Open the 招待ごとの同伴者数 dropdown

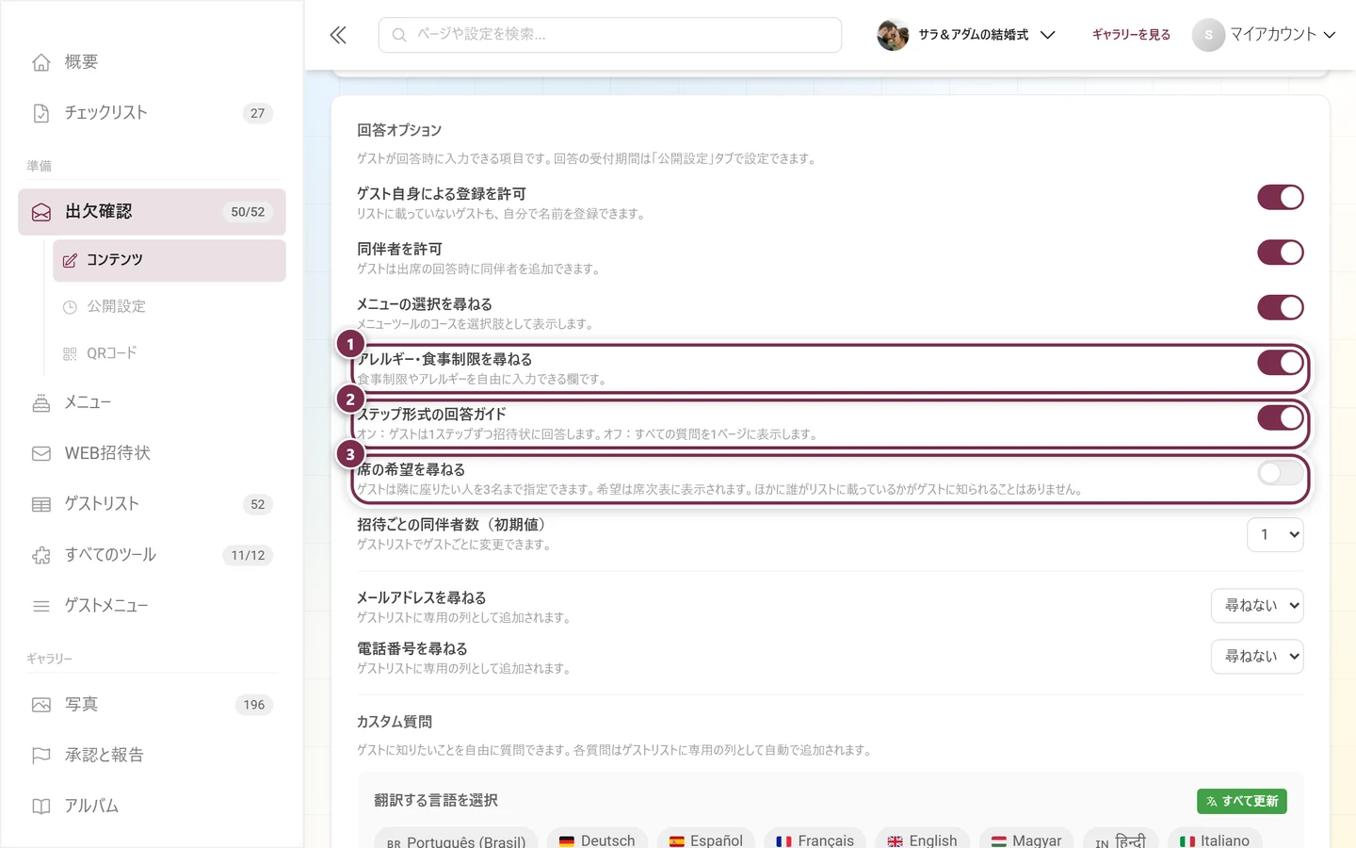pos(1275,534)
